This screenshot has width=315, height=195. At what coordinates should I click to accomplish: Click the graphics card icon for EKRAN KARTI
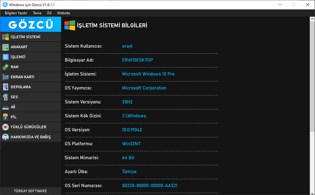click(x=5, y=77)
